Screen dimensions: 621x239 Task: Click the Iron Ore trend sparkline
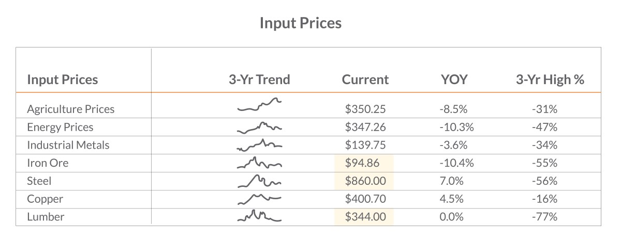259,163
